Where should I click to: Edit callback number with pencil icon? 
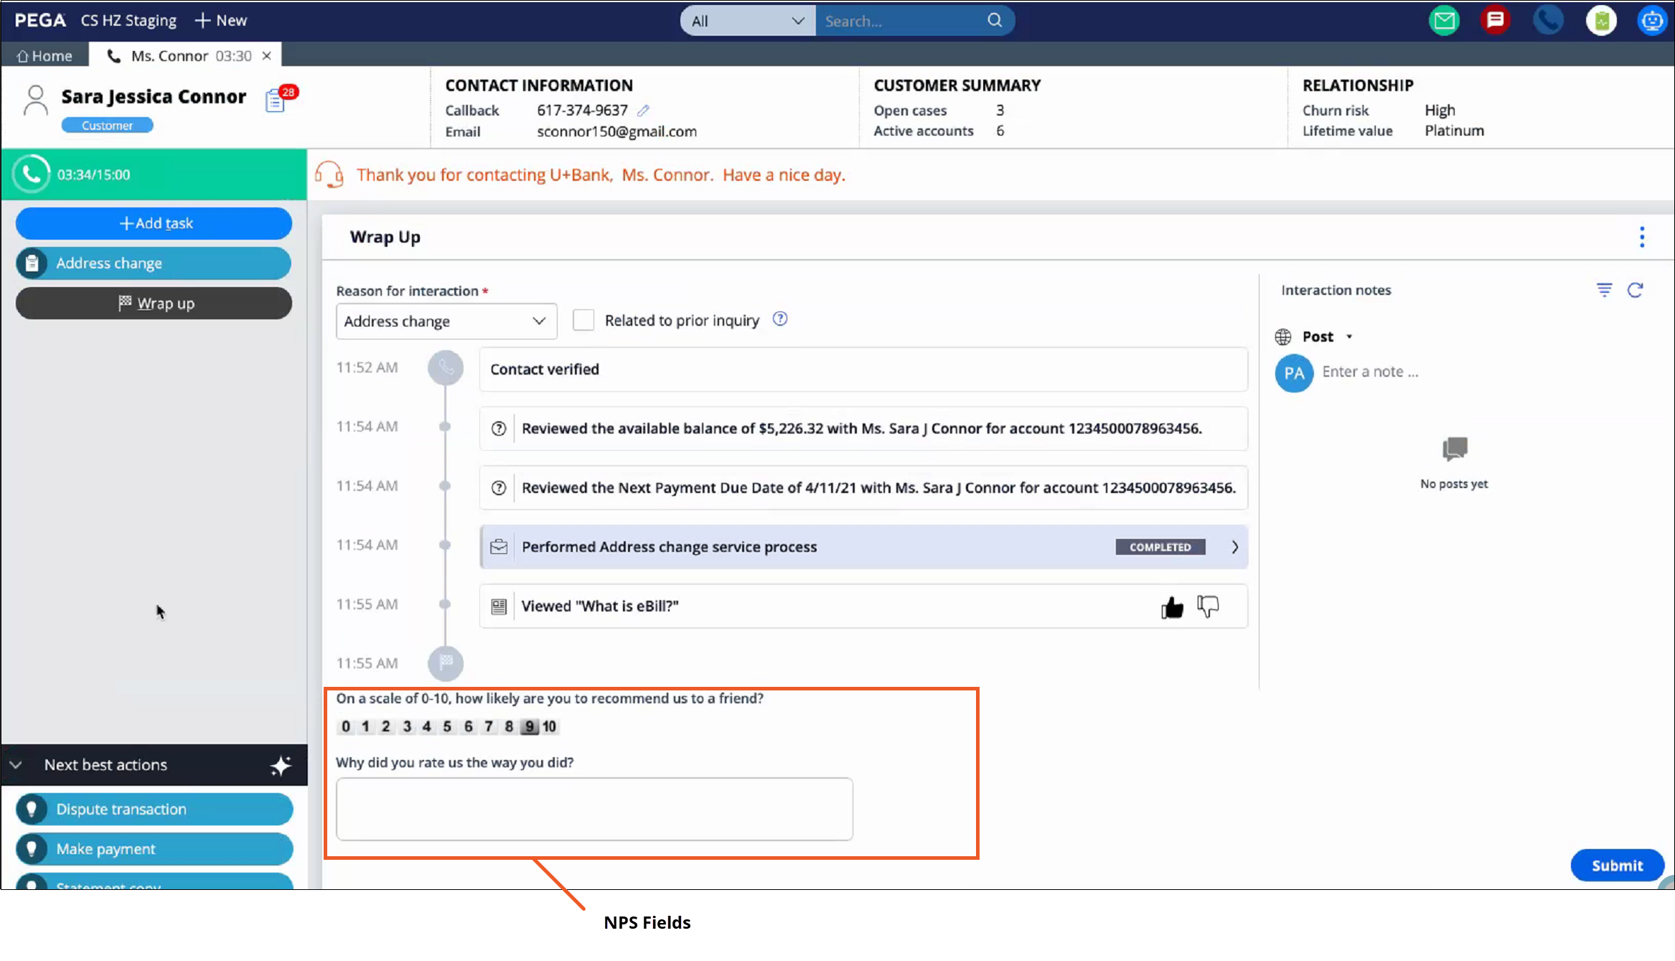[x=643, y=111]
